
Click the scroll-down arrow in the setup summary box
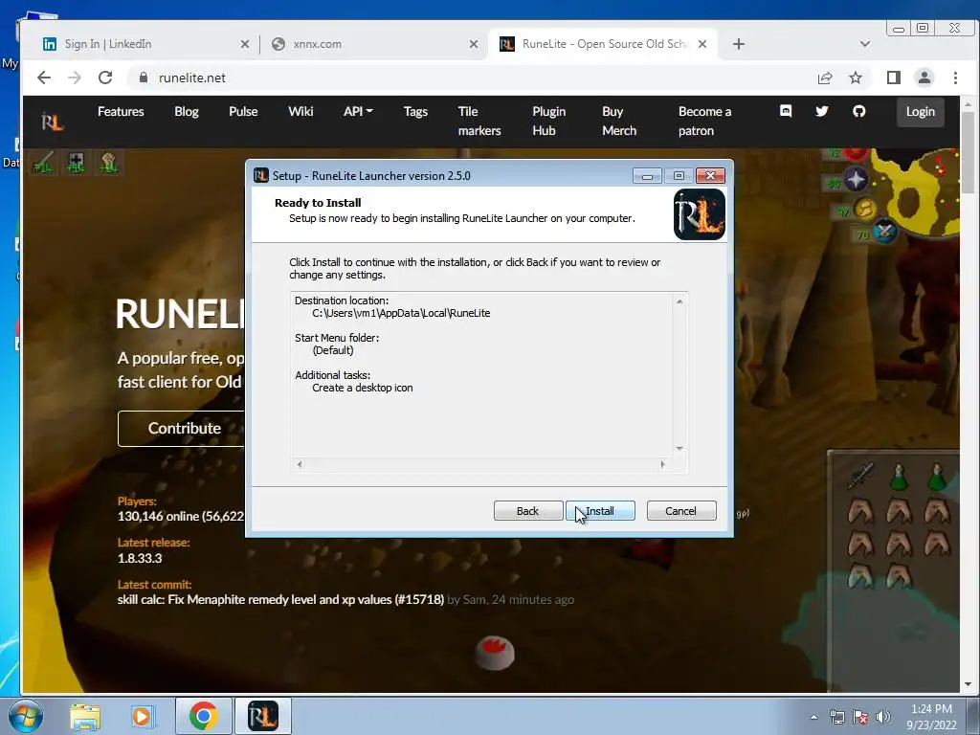click(x=679, y=448)
